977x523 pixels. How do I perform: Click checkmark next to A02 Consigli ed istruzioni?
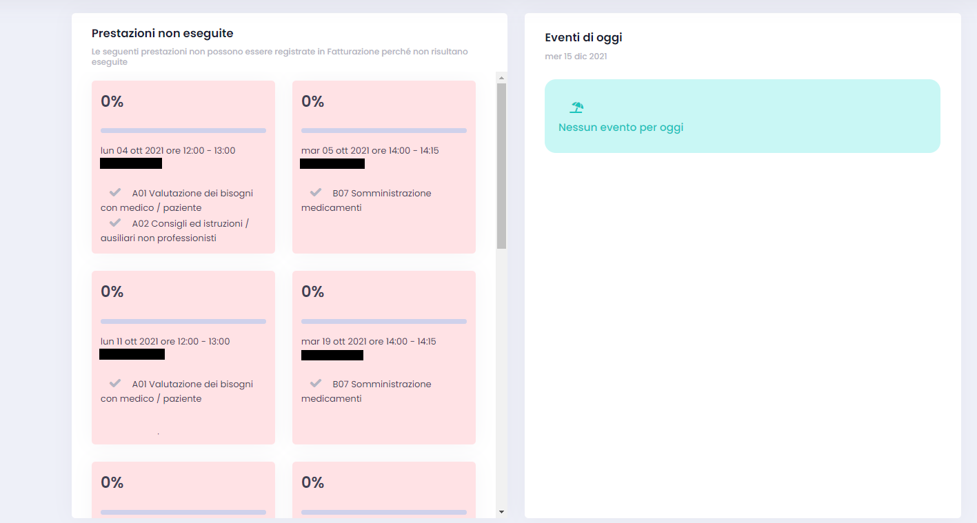coord(115,223)
